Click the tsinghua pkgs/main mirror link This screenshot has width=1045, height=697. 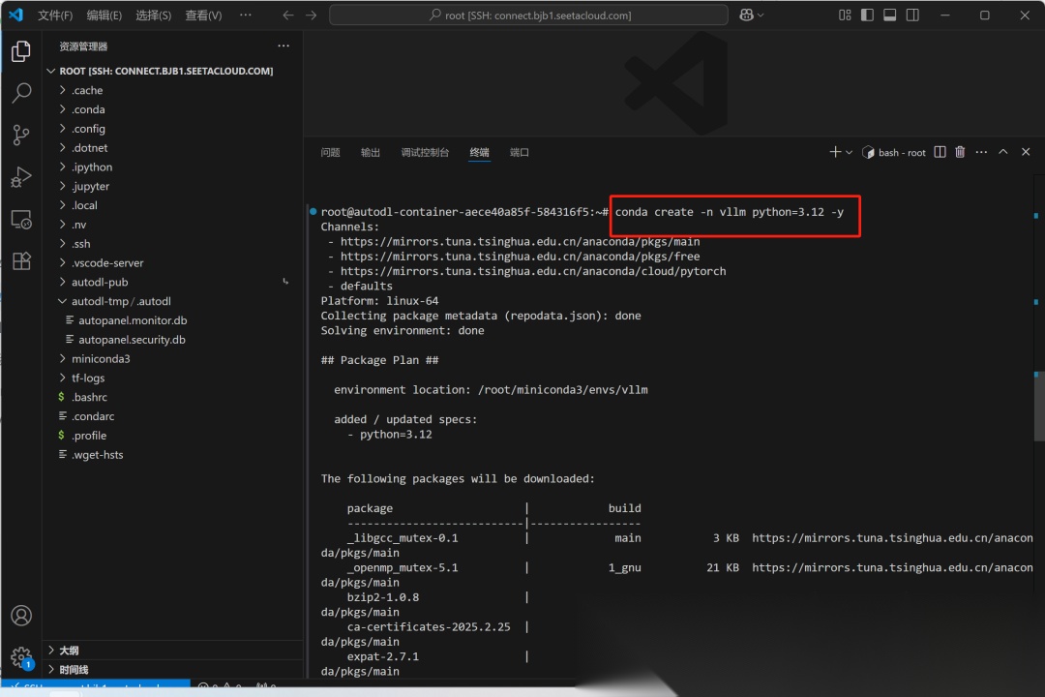(x=520, y=241)
